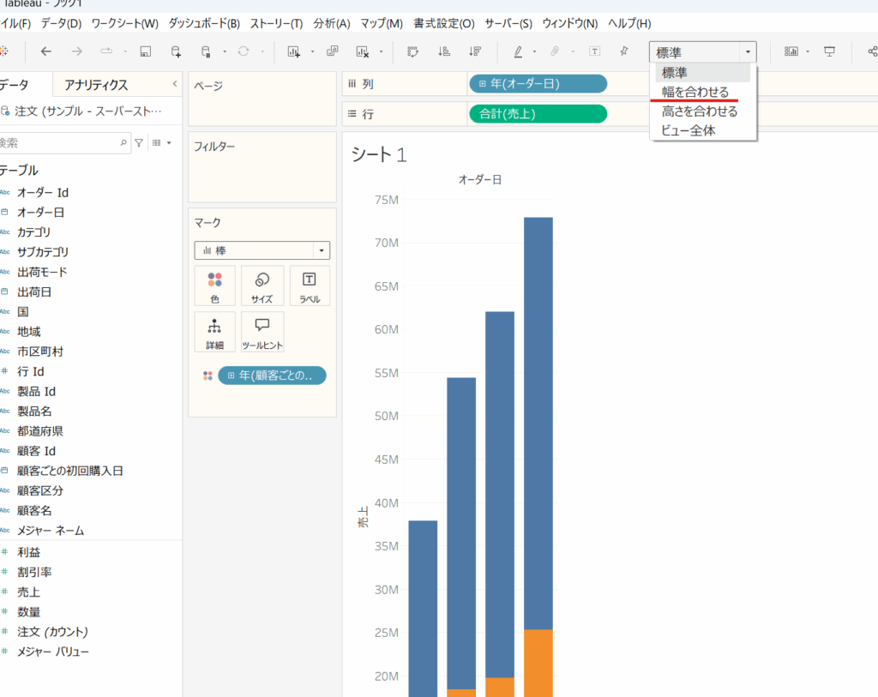
Task: Open the Label card in Marks
Action: click(x=310, y=285)
